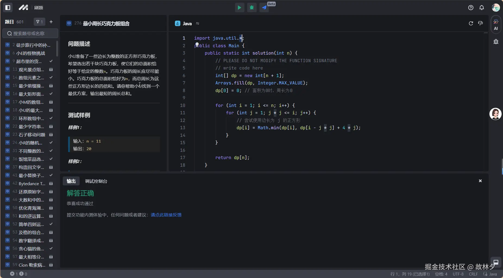
Task: Click the debug bug icon
Action: [x=252, y=8]
